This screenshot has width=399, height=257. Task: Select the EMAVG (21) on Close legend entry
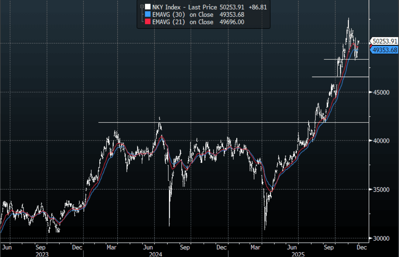pos(183,22)
